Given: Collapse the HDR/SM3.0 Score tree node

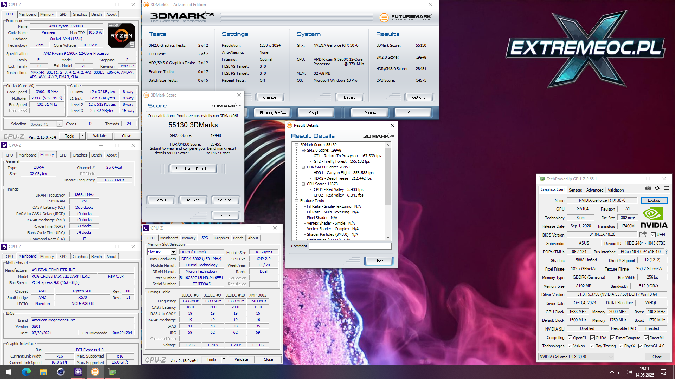Looking at the screenshot, I should [x=303, y=167].
